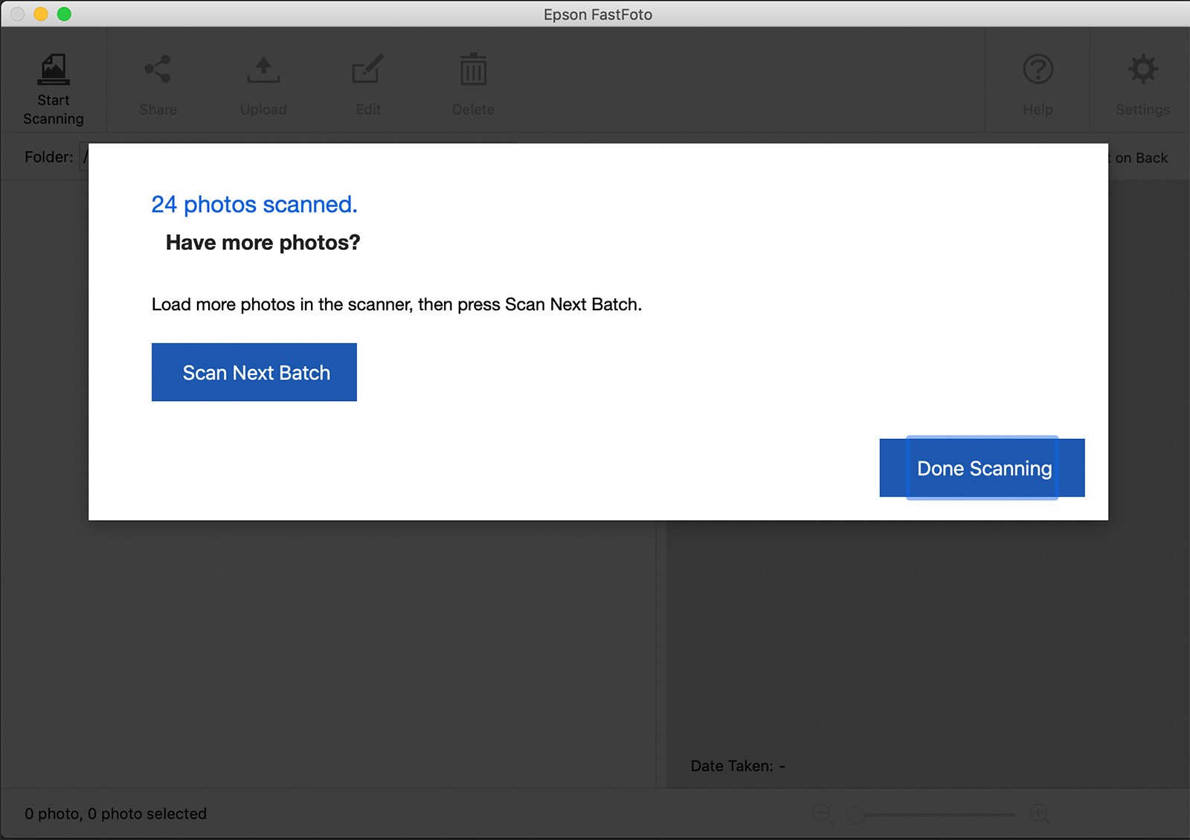Image resolution: width=1190 pixels, height=840 pixels.
Task: Click the green maximize window button
Action: click(x=64, y=14)
